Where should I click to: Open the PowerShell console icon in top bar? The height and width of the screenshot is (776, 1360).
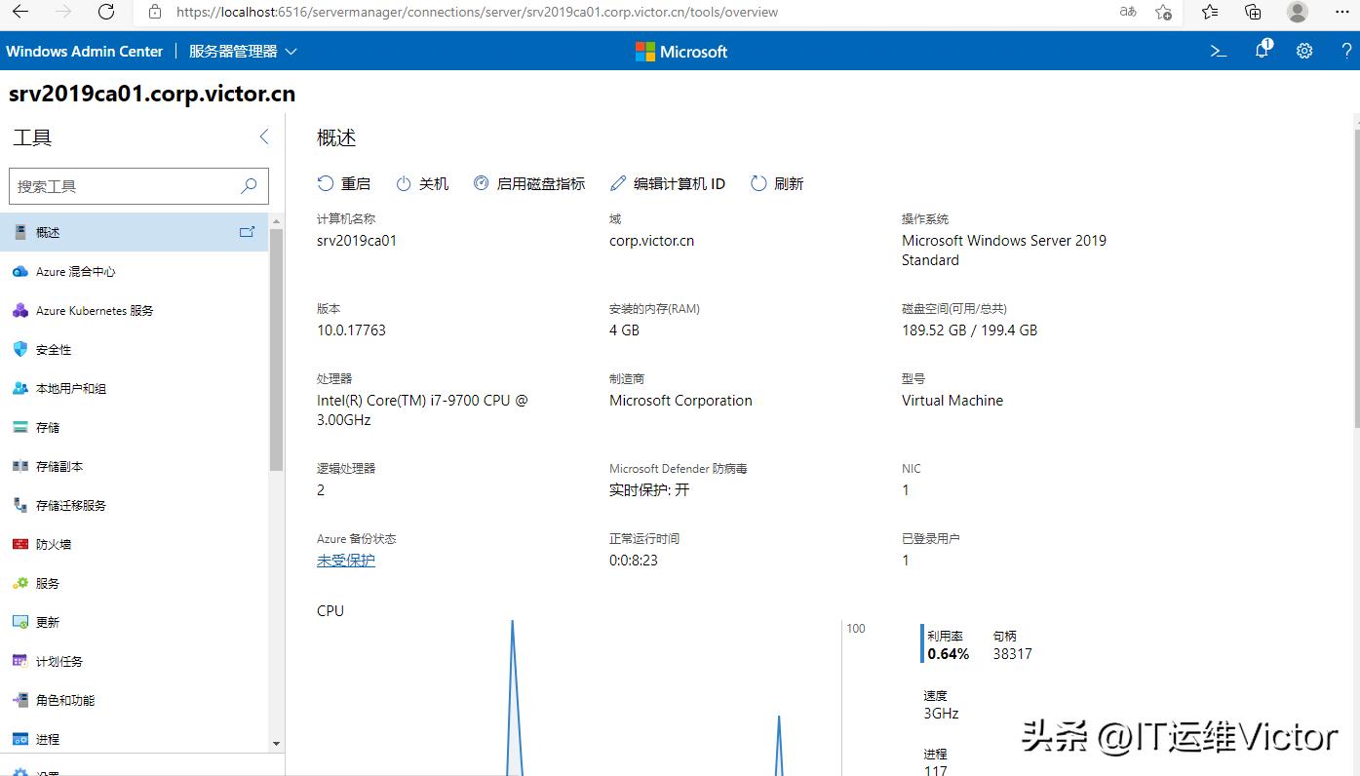[x=1217, y=51]
